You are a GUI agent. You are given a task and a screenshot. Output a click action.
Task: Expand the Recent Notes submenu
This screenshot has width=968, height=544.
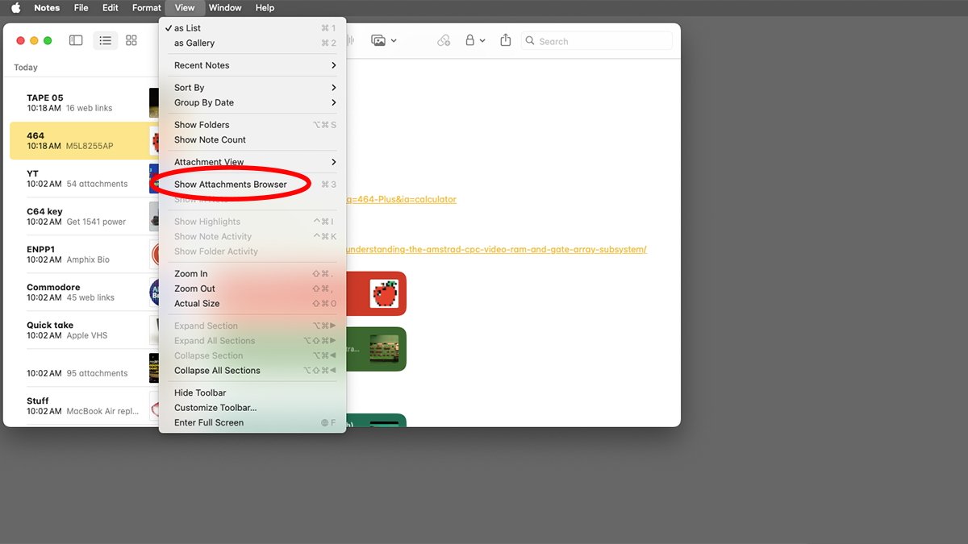pos(252,65)
